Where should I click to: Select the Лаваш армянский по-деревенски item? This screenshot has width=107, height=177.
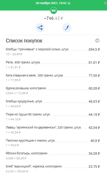53,130
